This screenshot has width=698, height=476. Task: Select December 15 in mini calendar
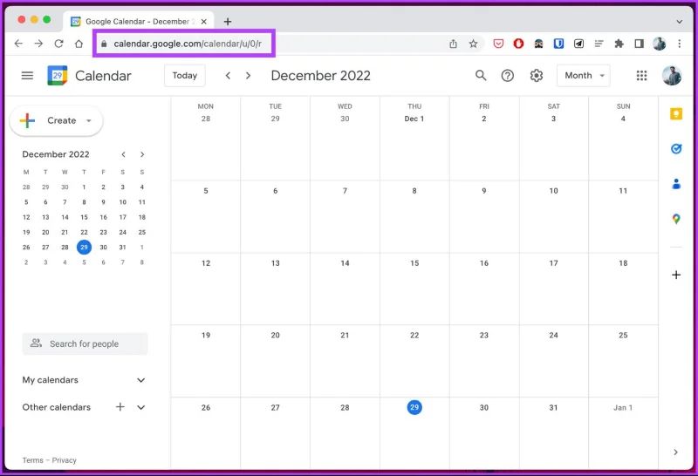[x=84, y=217]
